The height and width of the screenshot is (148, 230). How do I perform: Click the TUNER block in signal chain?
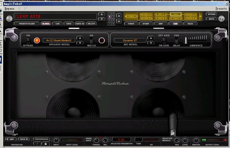point(131,16)
